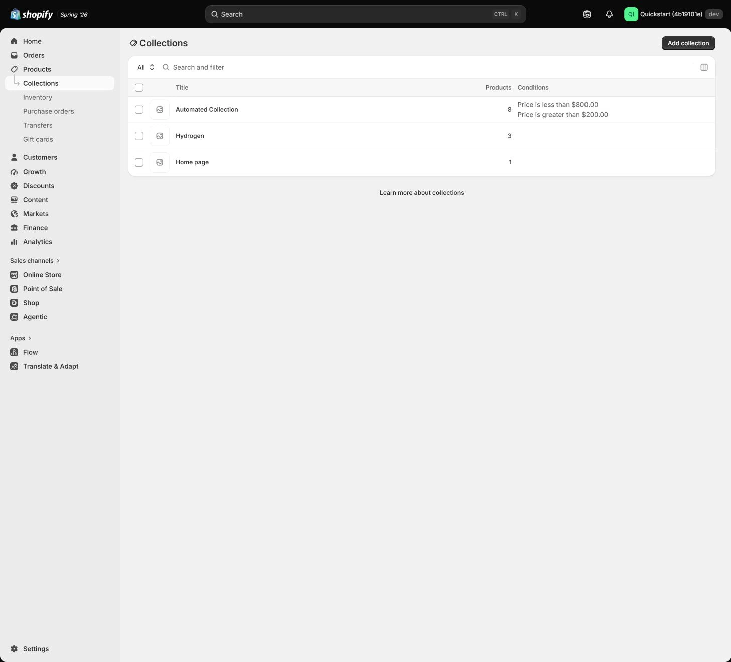This screenshot has height=662, width=731.
Task: Click the Conditions column header
Action: click(533, 88)
